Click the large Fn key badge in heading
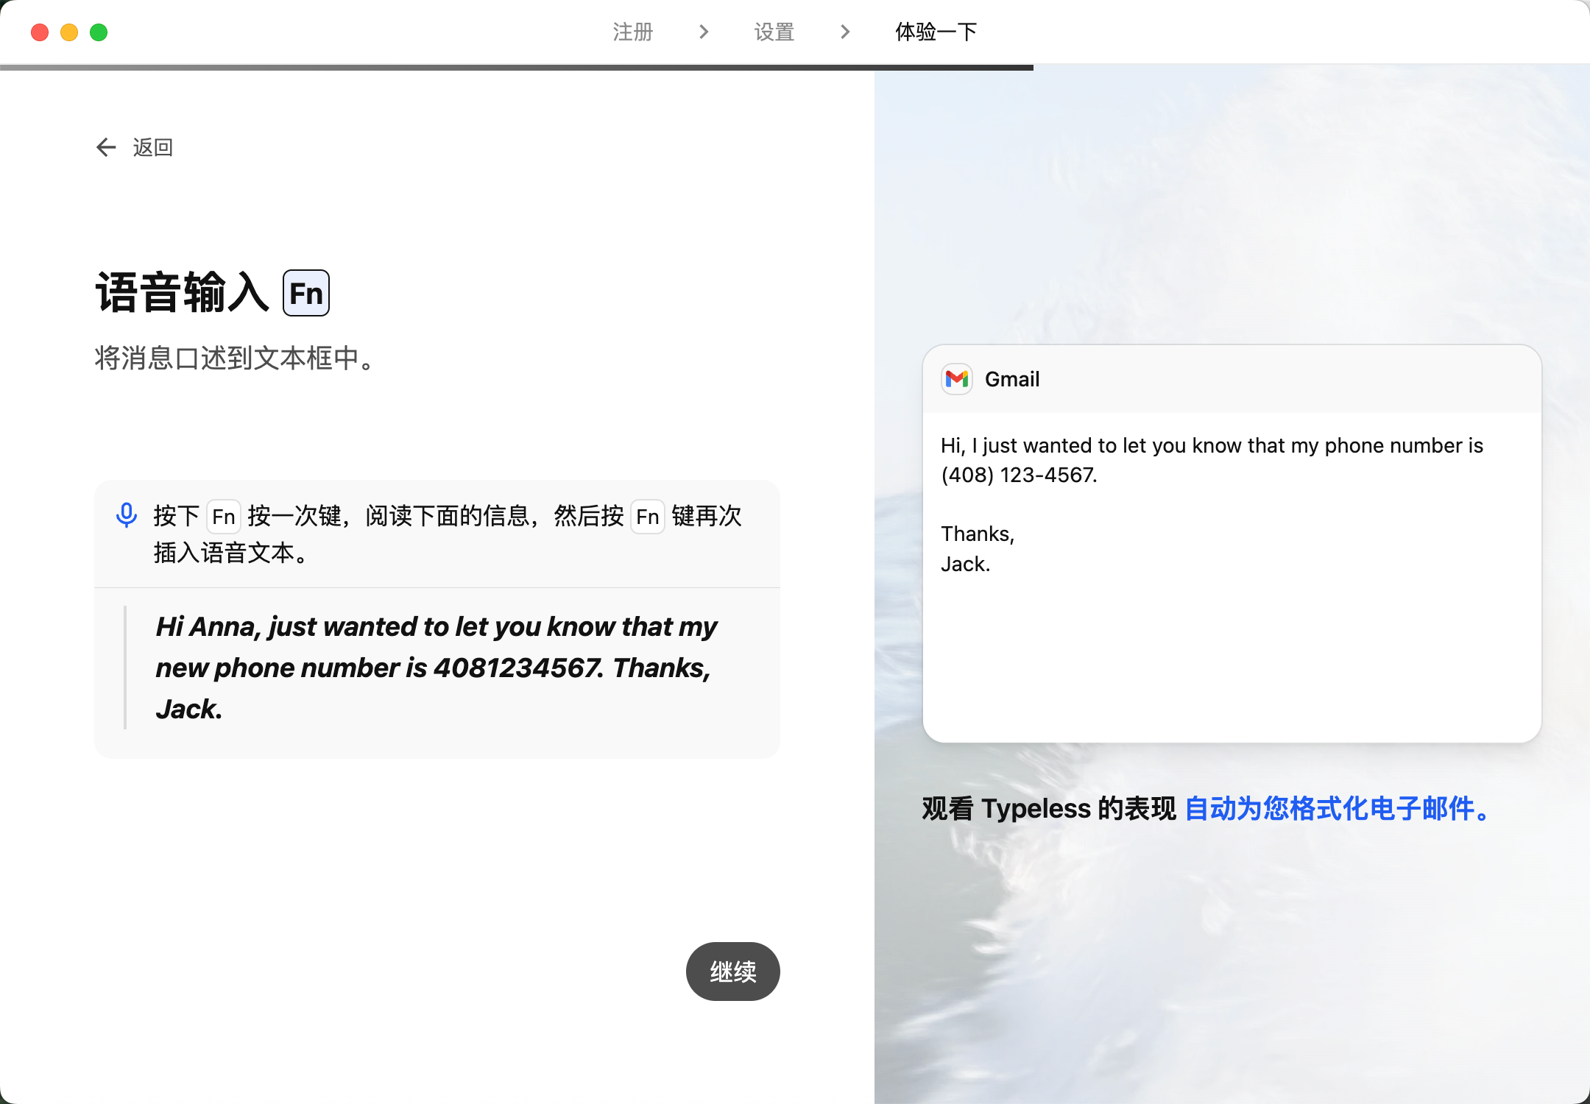Image resolution: width=1590 pixels, height=1104 pixels. pyautogui.click(x=306, y=293)
